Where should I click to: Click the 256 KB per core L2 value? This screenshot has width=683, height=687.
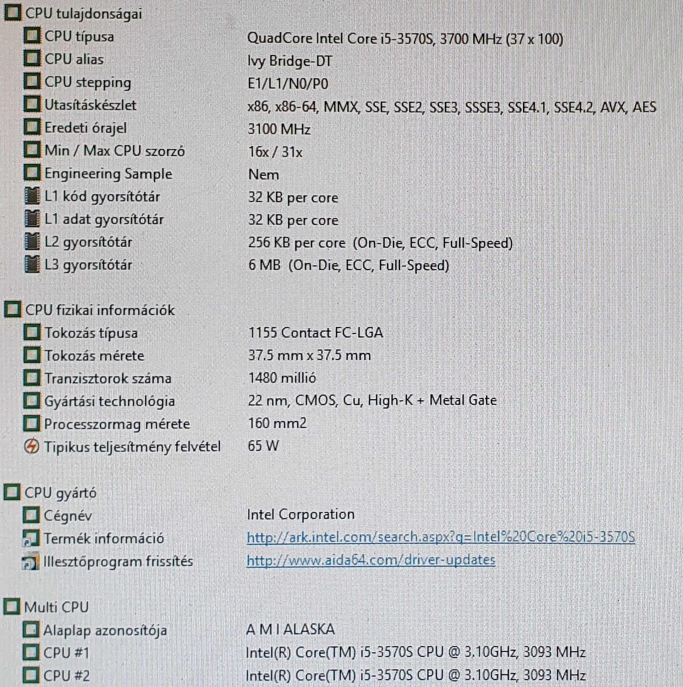pyautogui.click(x=380, y=243)
